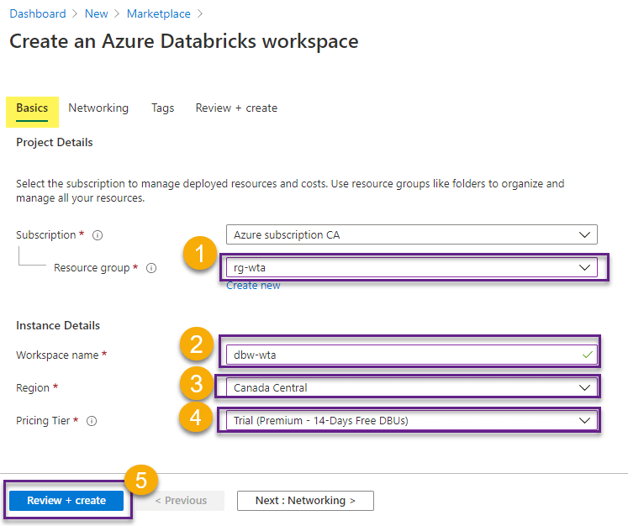Go to the Review + create tab
Screen dimensions: 628x526
click(236, 108)
